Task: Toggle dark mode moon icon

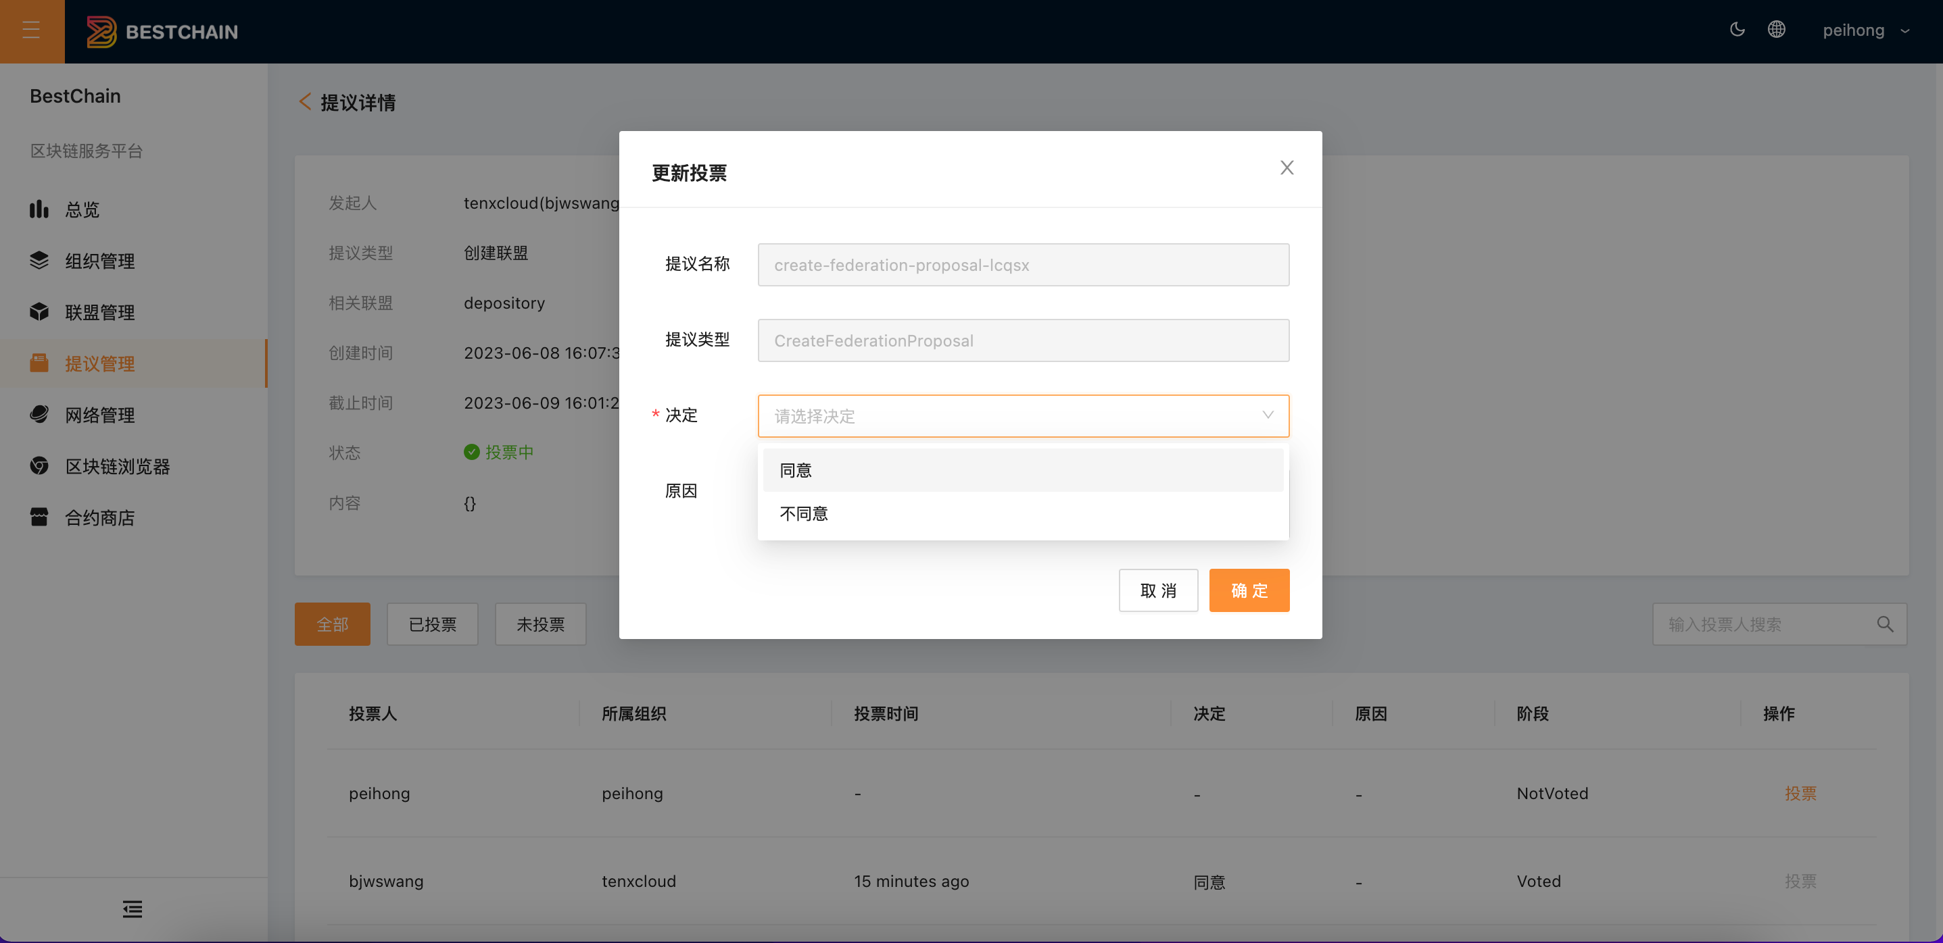Action: [x=1737, y=30]
